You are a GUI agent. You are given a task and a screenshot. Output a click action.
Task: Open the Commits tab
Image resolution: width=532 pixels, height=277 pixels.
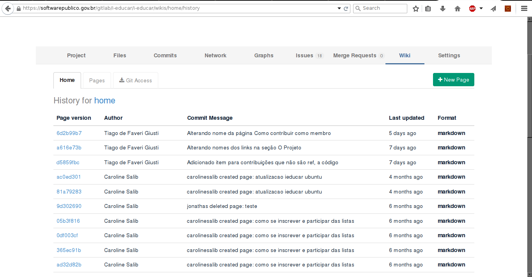(165, 55)
